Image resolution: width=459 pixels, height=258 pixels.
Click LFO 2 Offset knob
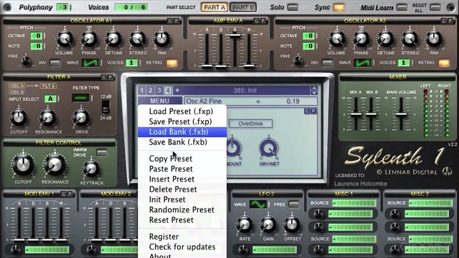tap(292, 225)
